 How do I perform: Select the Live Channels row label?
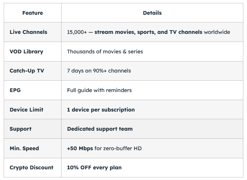click(28, 32)
